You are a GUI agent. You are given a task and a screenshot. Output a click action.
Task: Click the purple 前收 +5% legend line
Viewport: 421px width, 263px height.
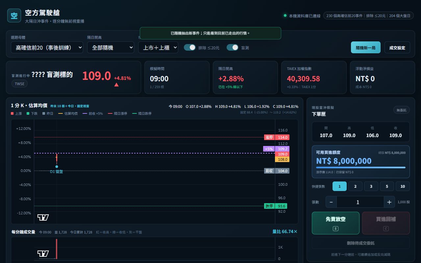pos(85,113)
